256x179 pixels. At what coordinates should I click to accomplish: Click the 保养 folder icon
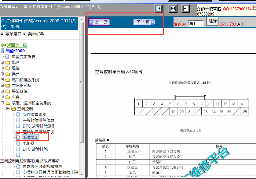[8, 74]
